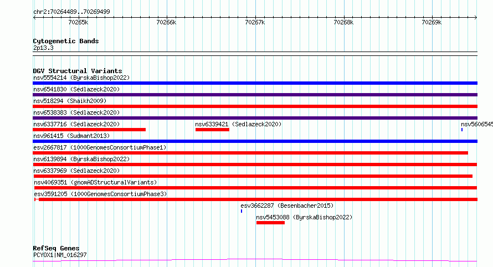The height and width of the screenshot is (267, 493).
Task: Click the ruler's left arrowhead
Action: tap(34, 18)
